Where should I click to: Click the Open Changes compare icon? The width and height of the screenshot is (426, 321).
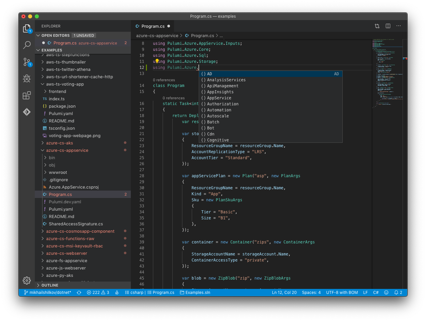(377, 26)
